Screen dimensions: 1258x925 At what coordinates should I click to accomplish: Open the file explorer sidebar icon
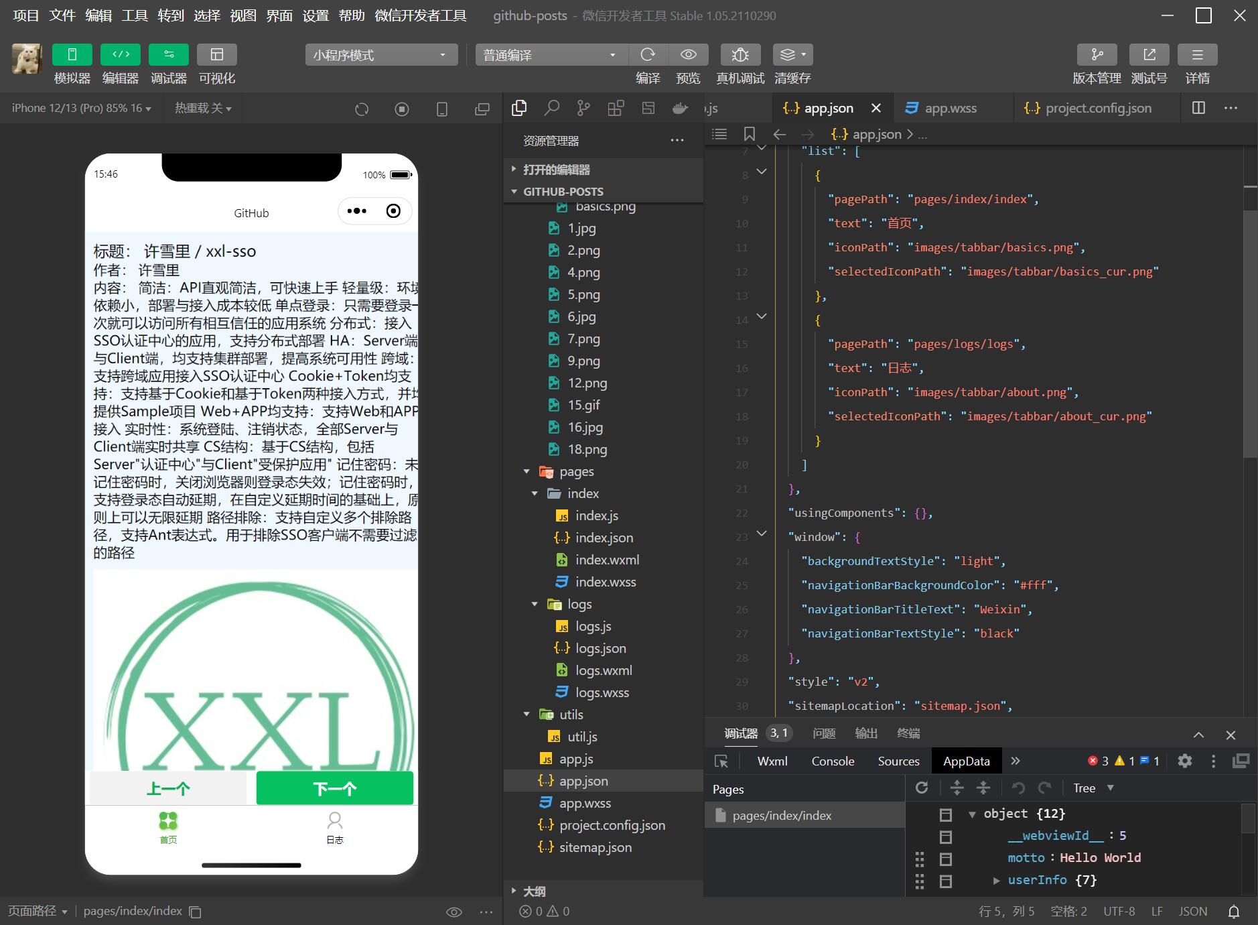click(519, 108)
